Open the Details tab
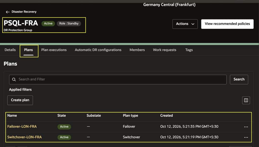259x147 pixels. tap(10, 50)
